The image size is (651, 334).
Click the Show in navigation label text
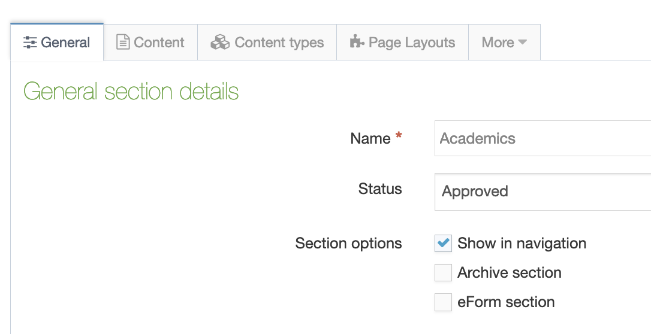coord(522,244)
